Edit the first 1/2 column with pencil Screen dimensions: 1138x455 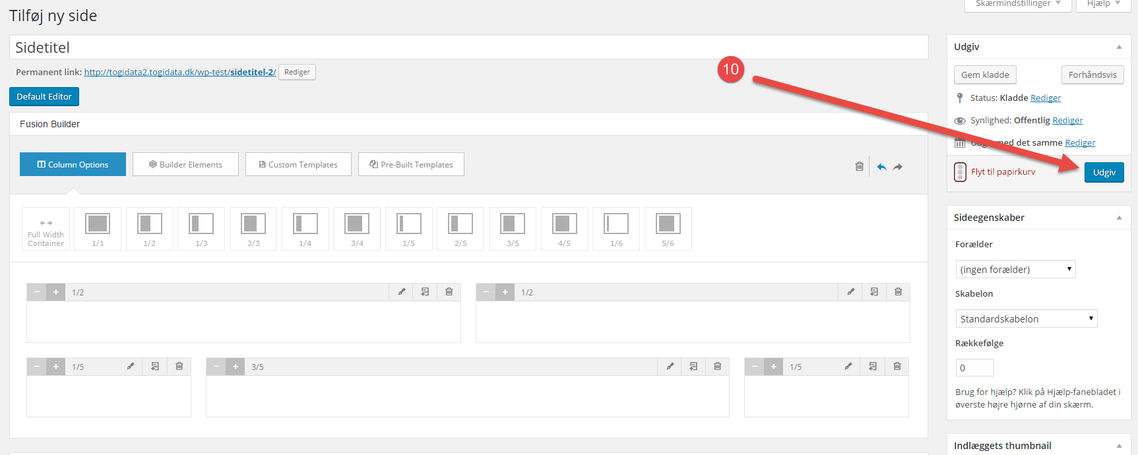(x=401, y=291)
